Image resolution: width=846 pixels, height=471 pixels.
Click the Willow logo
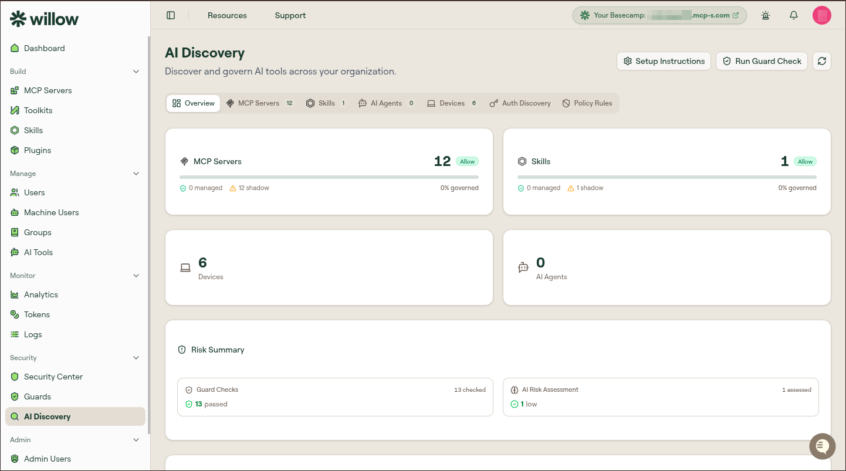45,19
